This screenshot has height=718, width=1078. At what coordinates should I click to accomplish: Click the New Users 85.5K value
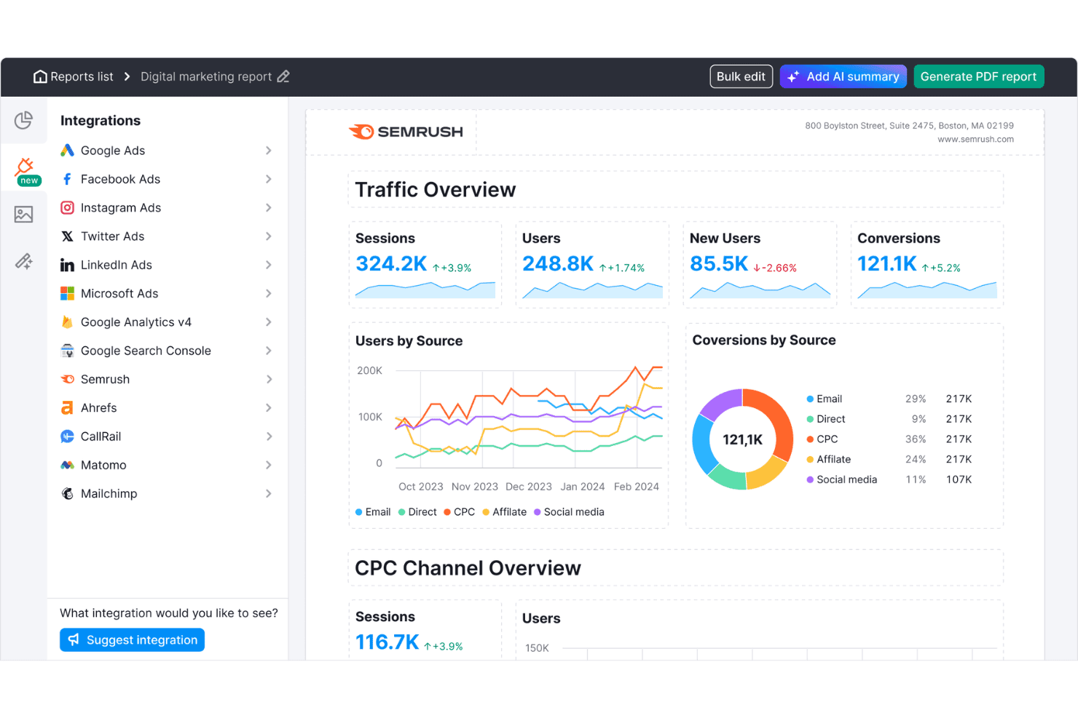click(719, 264)
